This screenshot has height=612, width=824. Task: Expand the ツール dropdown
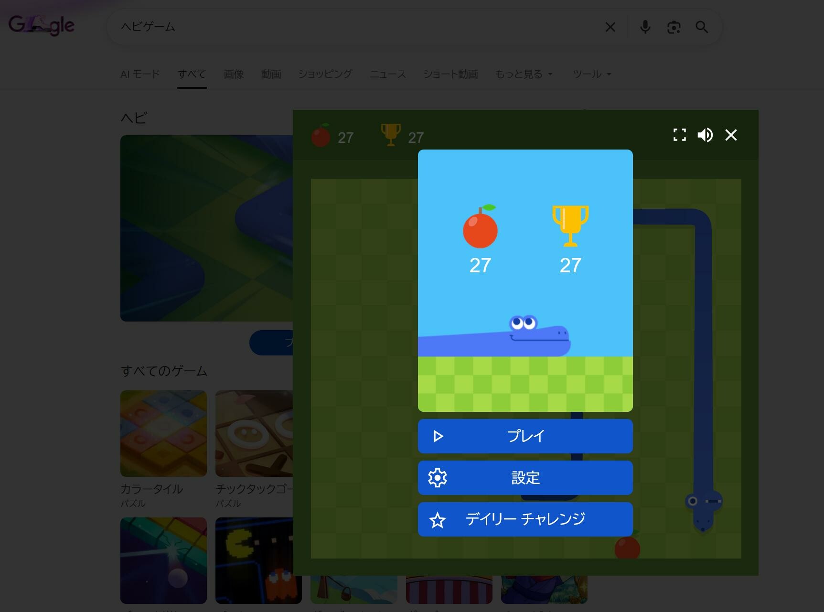(x=591, y=74)
